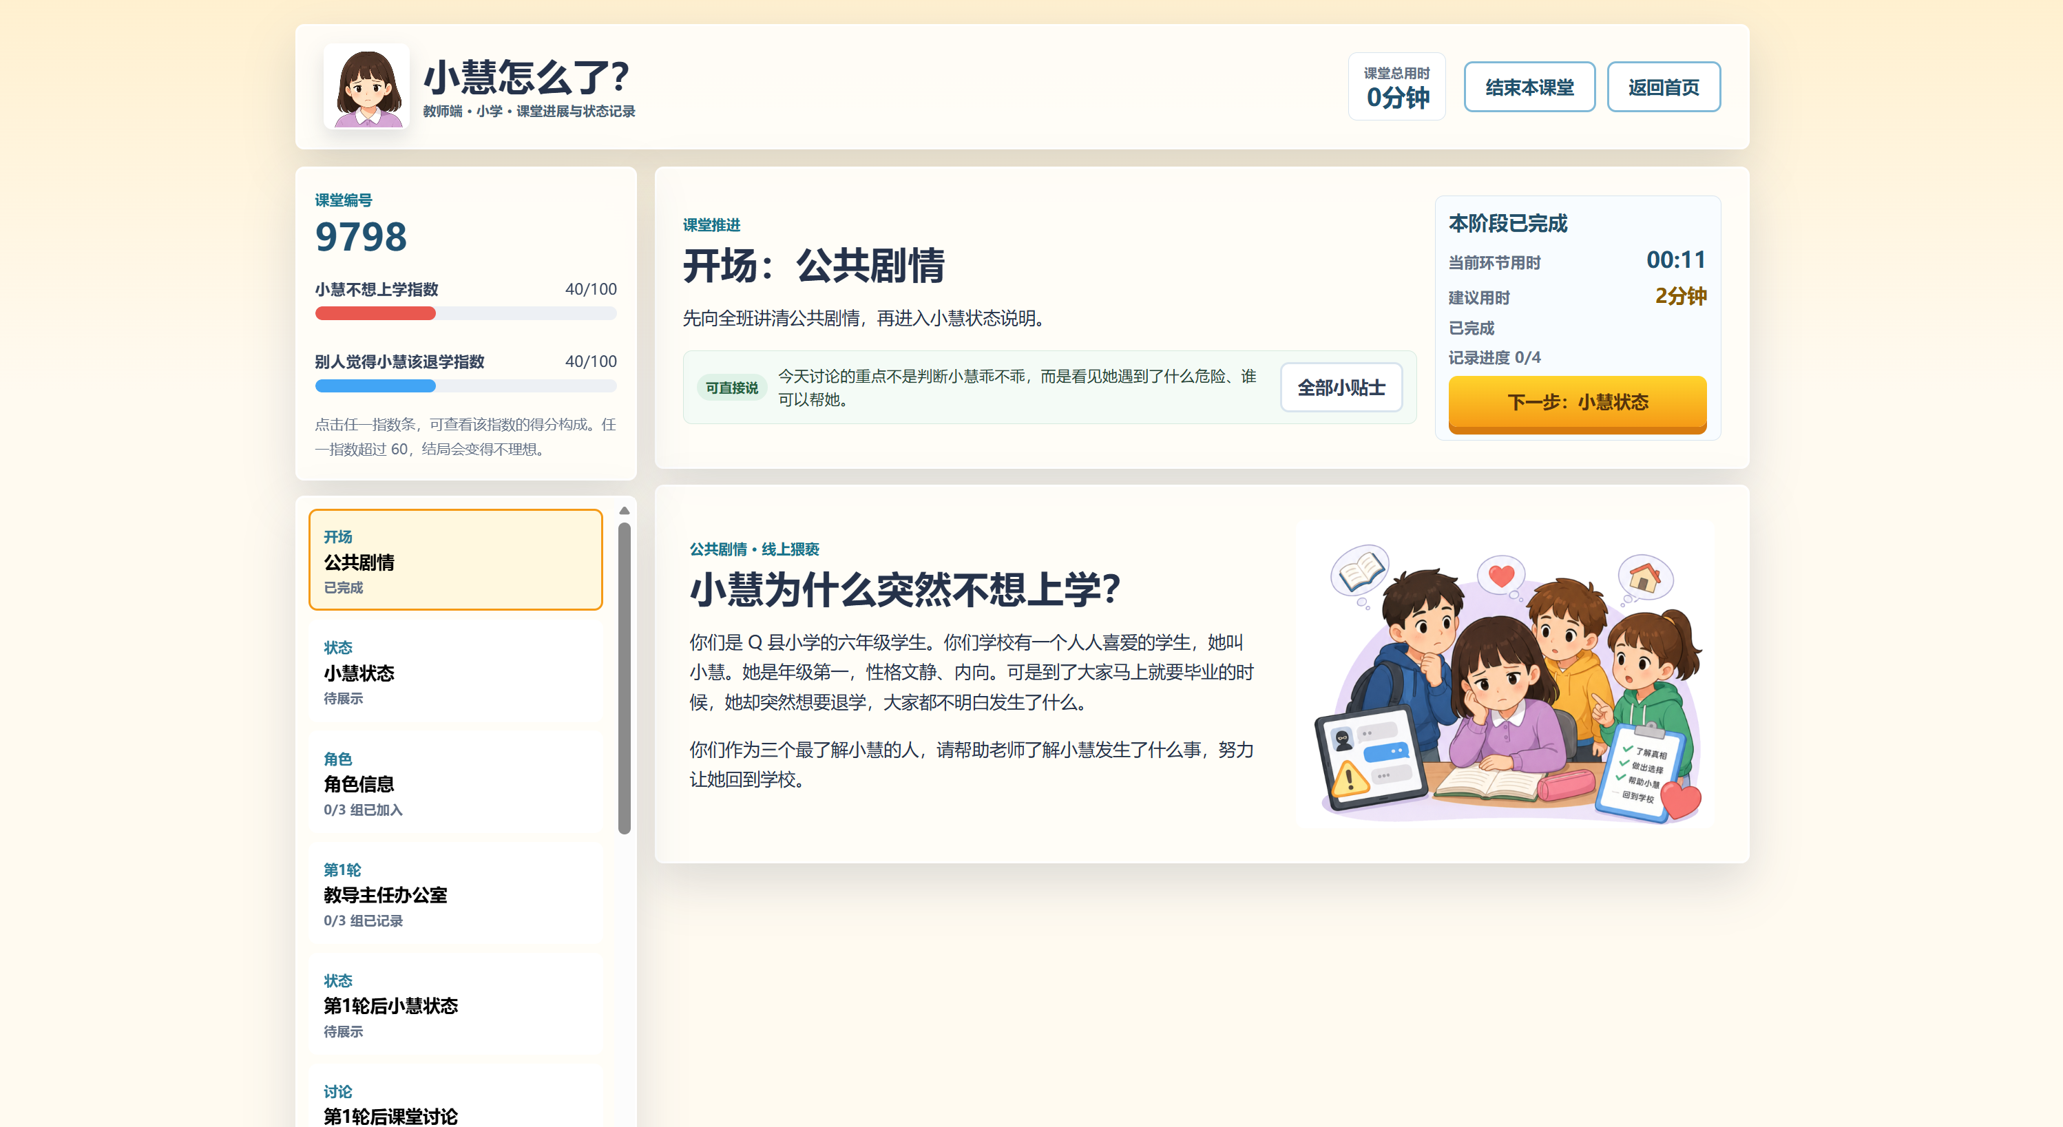This screenshot has width=2063, height=1127.
Task: Click the classroom number 9798
Action: [x=360, y=237]
